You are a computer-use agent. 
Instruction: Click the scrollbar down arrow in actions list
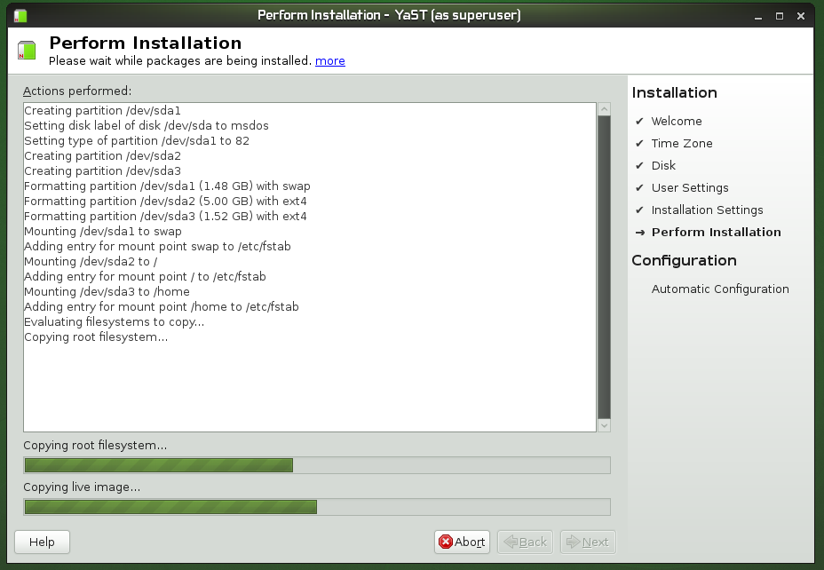coord(605,425)
